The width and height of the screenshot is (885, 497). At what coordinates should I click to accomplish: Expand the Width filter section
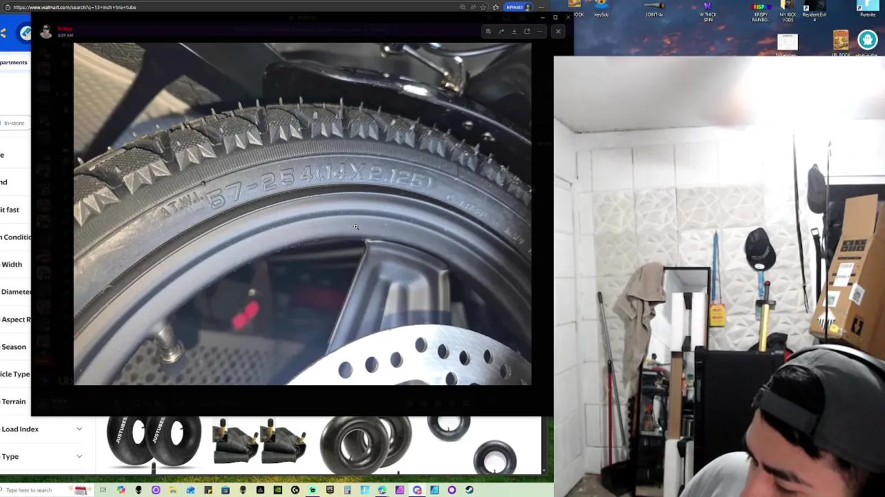(x=12, y=264)
